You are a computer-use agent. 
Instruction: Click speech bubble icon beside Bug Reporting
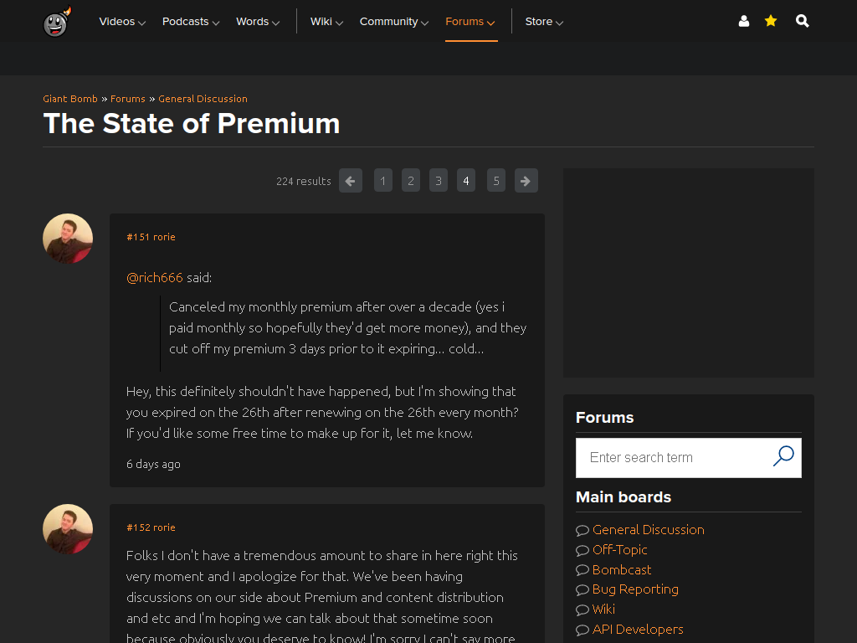(582, 590)
